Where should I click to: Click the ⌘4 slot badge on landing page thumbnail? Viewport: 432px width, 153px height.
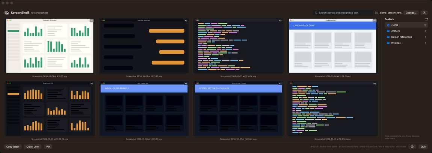coord(375,21)
